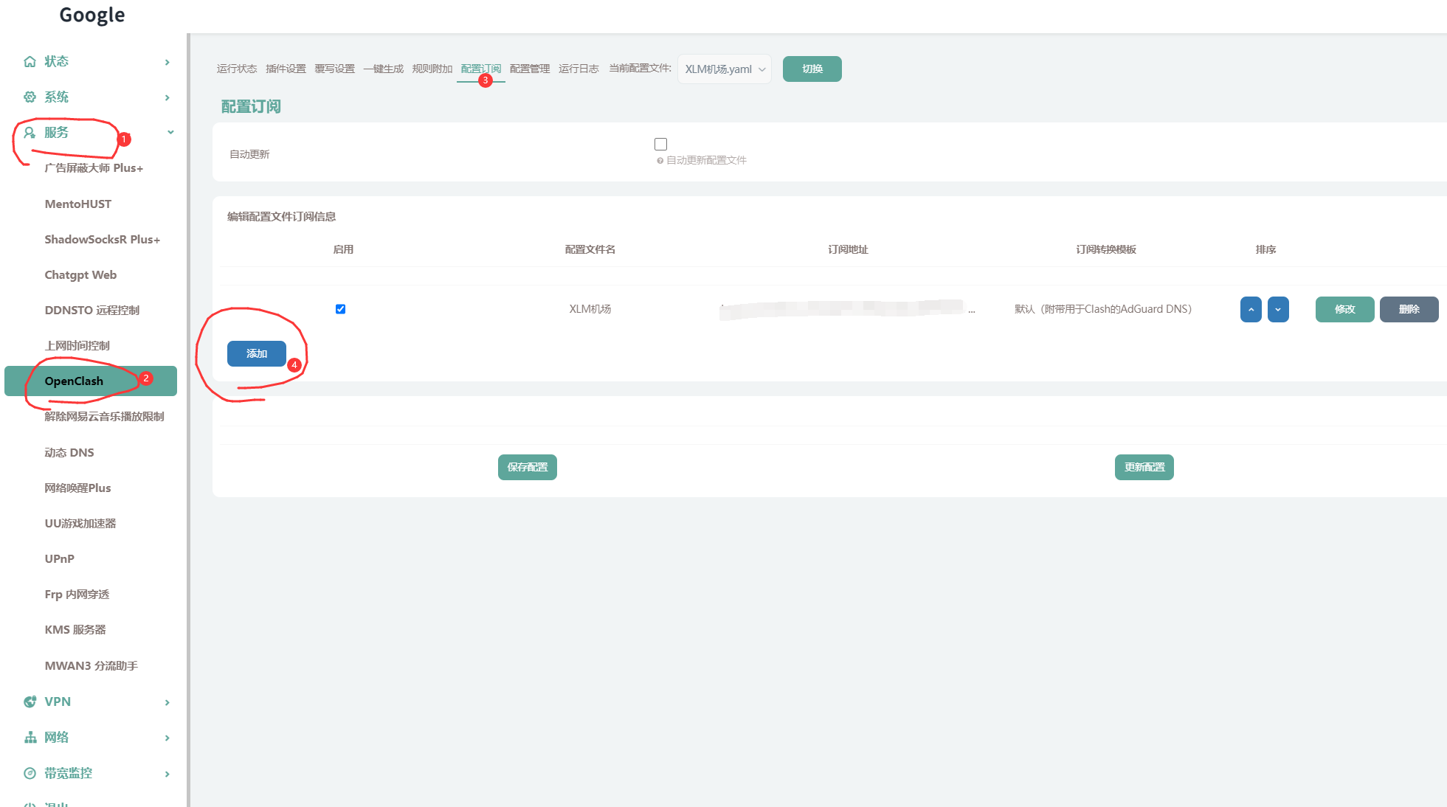
Task: Open ShadowSocksR Plus+ in sidebar
Action: 102,240
